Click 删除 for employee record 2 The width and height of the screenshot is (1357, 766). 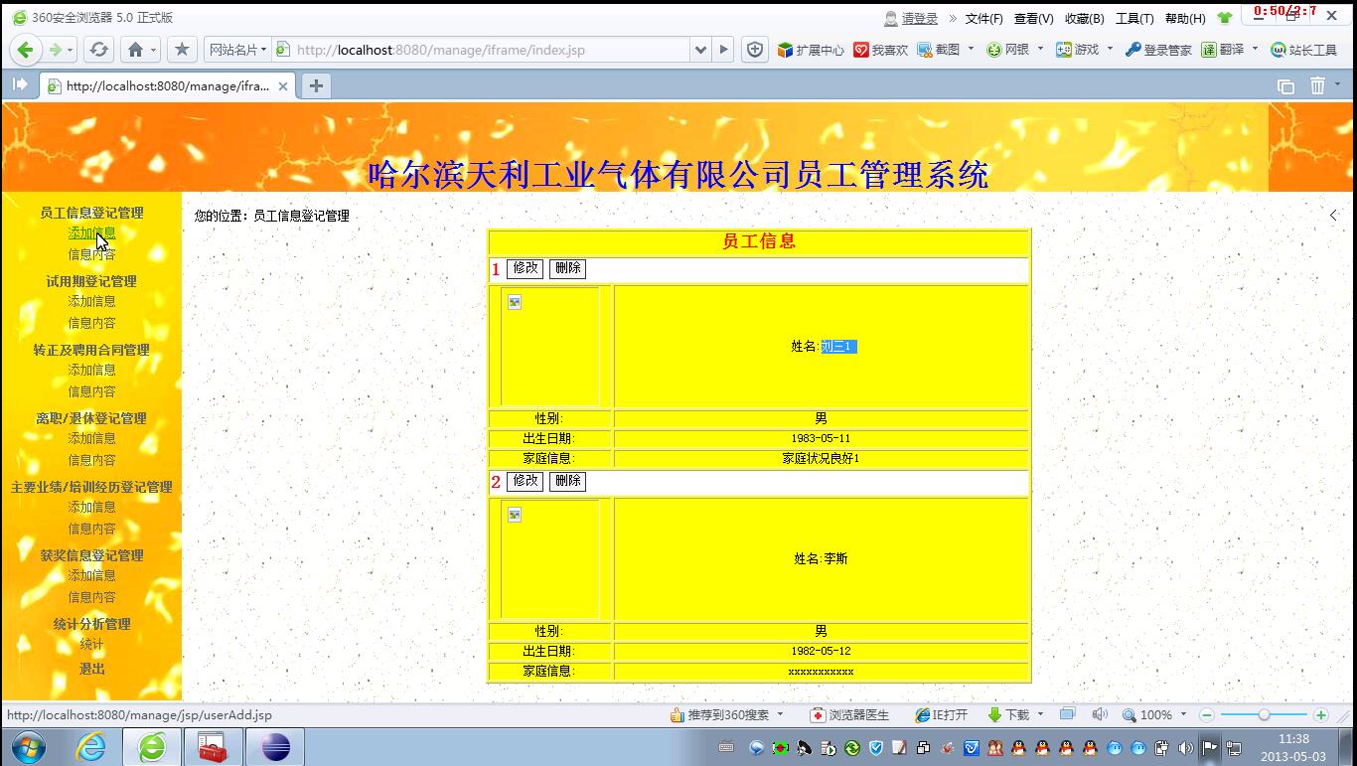pyautogui.click(x=567, y=481)
